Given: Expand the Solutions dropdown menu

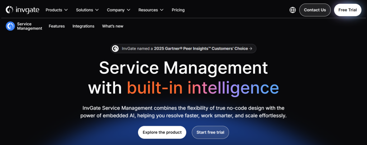Looking at the screenshot, I should [87, 10].
